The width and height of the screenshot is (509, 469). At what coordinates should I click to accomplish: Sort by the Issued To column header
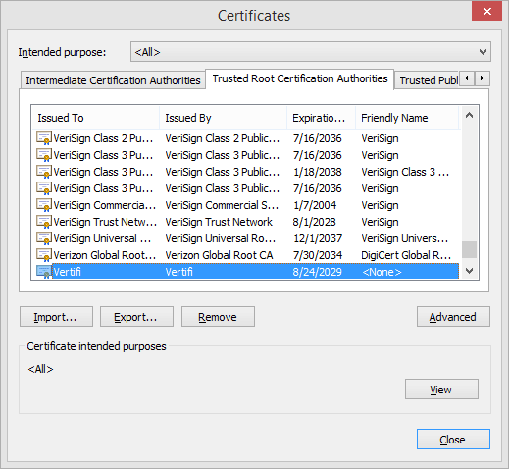click(96, 118)
